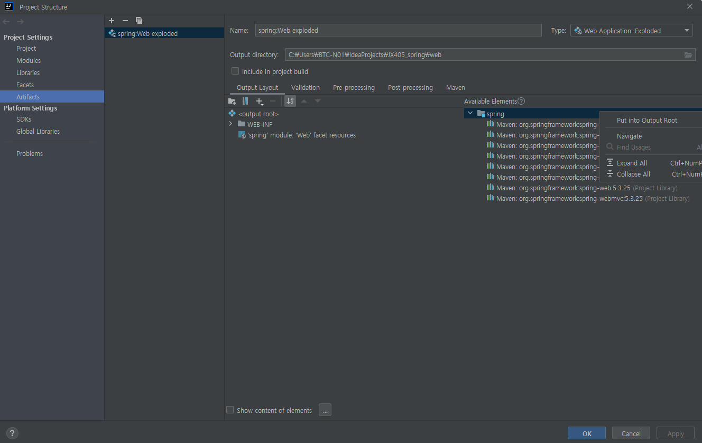
Task: Click the ellipsis button near Show content
Action: (325, 410)
